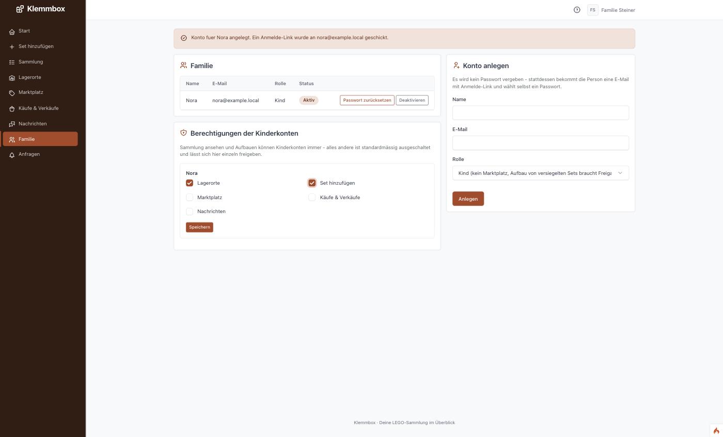Screen dimensions: 723x437
Task: Click the Deaktivieren button
Action: (412, 100)
